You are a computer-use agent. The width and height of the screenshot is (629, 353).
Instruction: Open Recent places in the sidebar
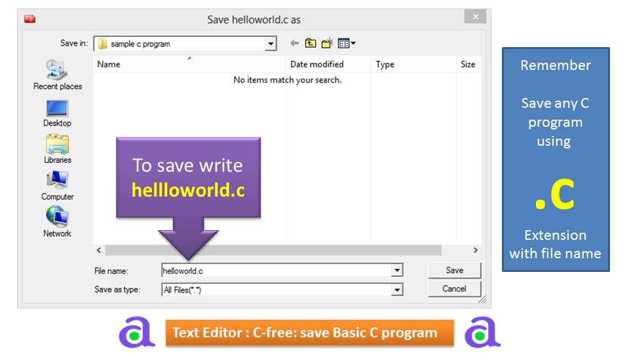point(58,75)
